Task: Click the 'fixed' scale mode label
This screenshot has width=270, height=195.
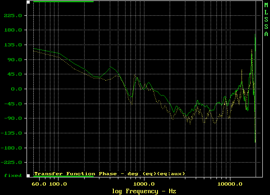Action: click(x=13, y=175)
